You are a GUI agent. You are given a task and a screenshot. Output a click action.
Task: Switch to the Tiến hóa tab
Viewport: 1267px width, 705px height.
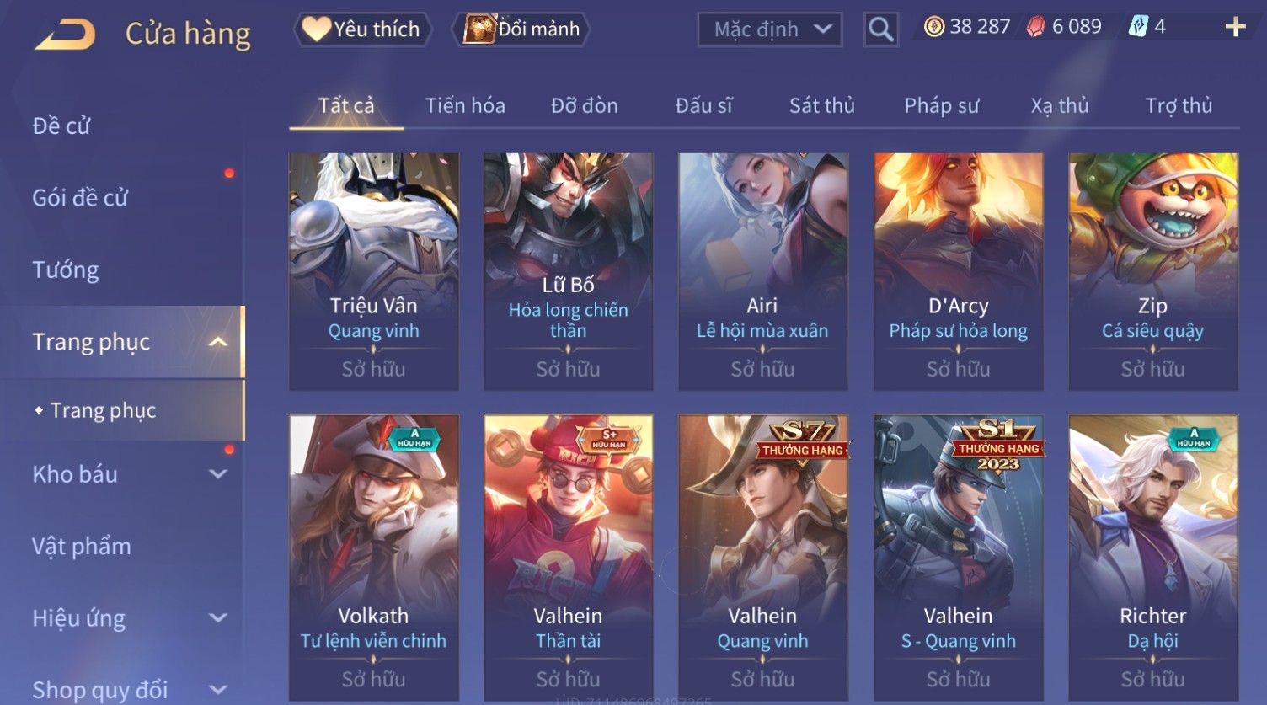click(465, 105)
